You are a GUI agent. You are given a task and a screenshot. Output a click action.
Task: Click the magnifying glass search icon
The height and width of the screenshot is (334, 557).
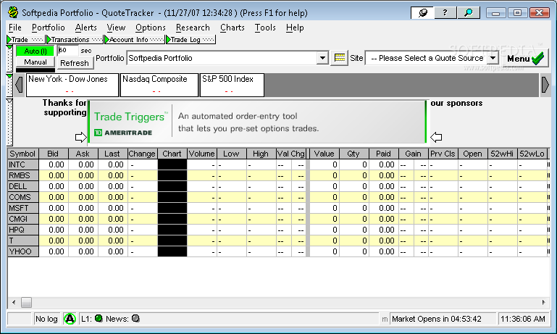tap(469, 13)
